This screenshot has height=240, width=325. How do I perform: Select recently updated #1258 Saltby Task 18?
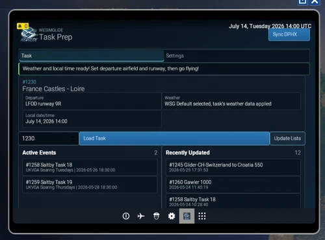(233, 202)
